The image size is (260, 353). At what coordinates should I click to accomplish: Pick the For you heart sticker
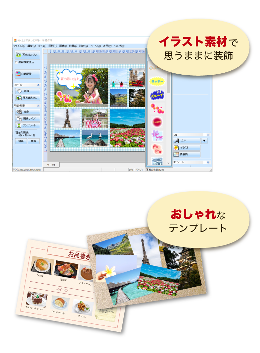point(157,135)
